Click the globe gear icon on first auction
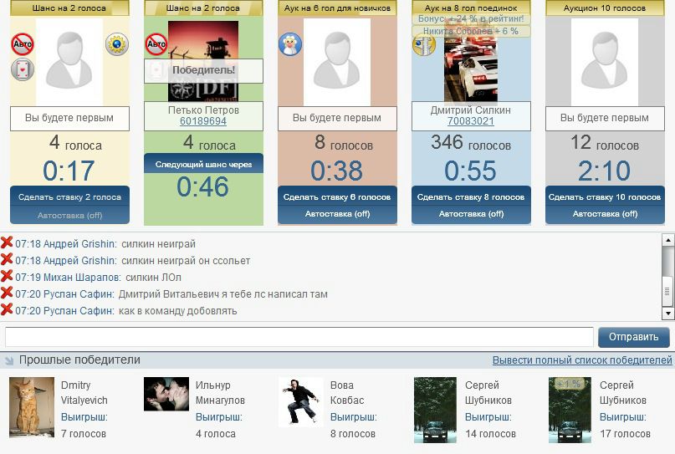675x454 pixels. click(116, 43)
